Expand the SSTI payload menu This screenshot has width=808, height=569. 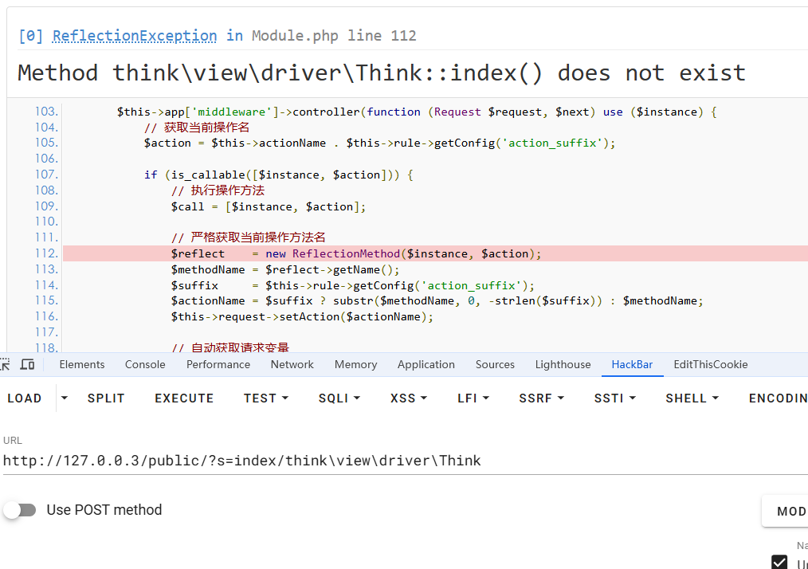[x=614, y=398]
